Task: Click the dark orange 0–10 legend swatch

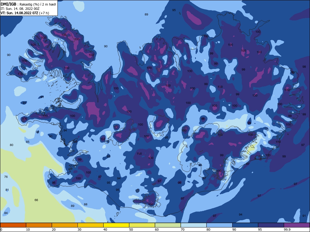Action: click(x=13, y=225)
